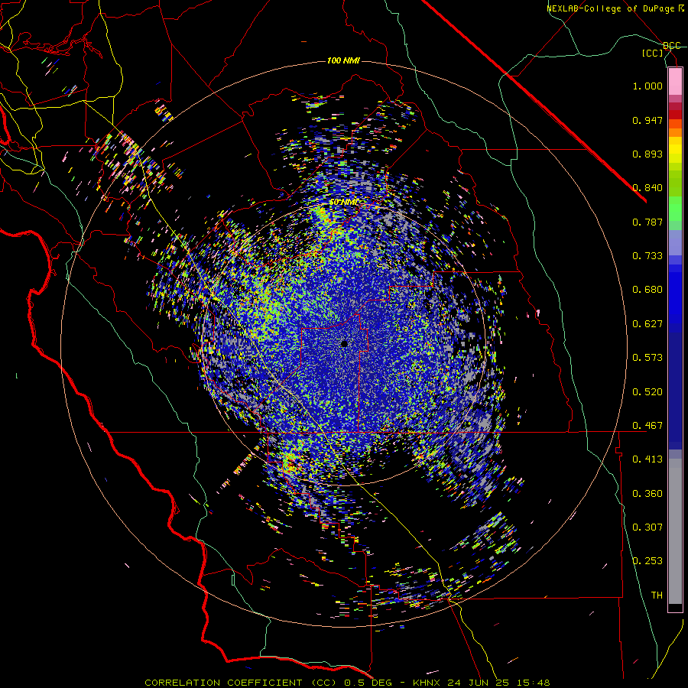The height and width of the screenshot is (688, 688).
Task: Select the 0.413 legend value
Action: 647,459
